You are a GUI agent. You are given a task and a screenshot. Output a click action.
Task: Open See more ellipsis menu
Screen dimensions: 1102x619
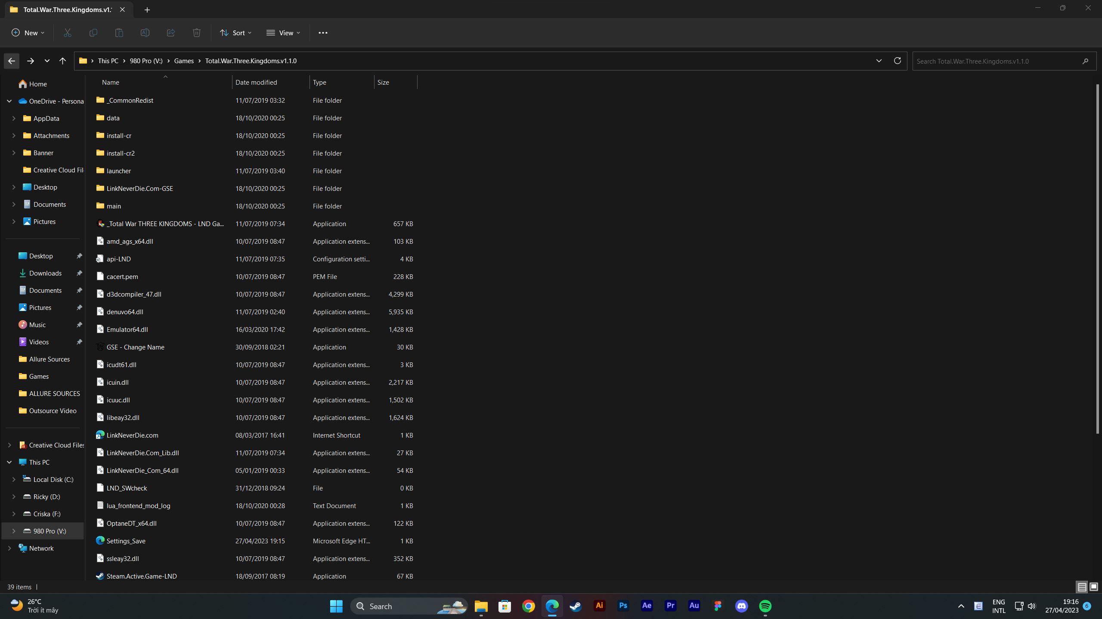coord(323,33)
